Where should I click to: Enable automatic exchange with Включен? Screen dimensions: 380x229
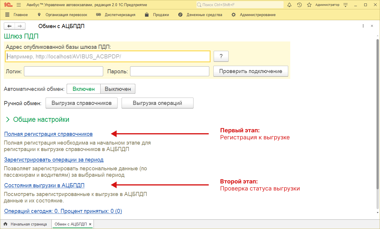[84, 89]
